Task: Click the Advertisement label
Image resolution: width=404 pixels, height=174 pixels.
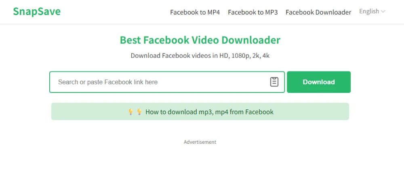Action: [200, 142]
